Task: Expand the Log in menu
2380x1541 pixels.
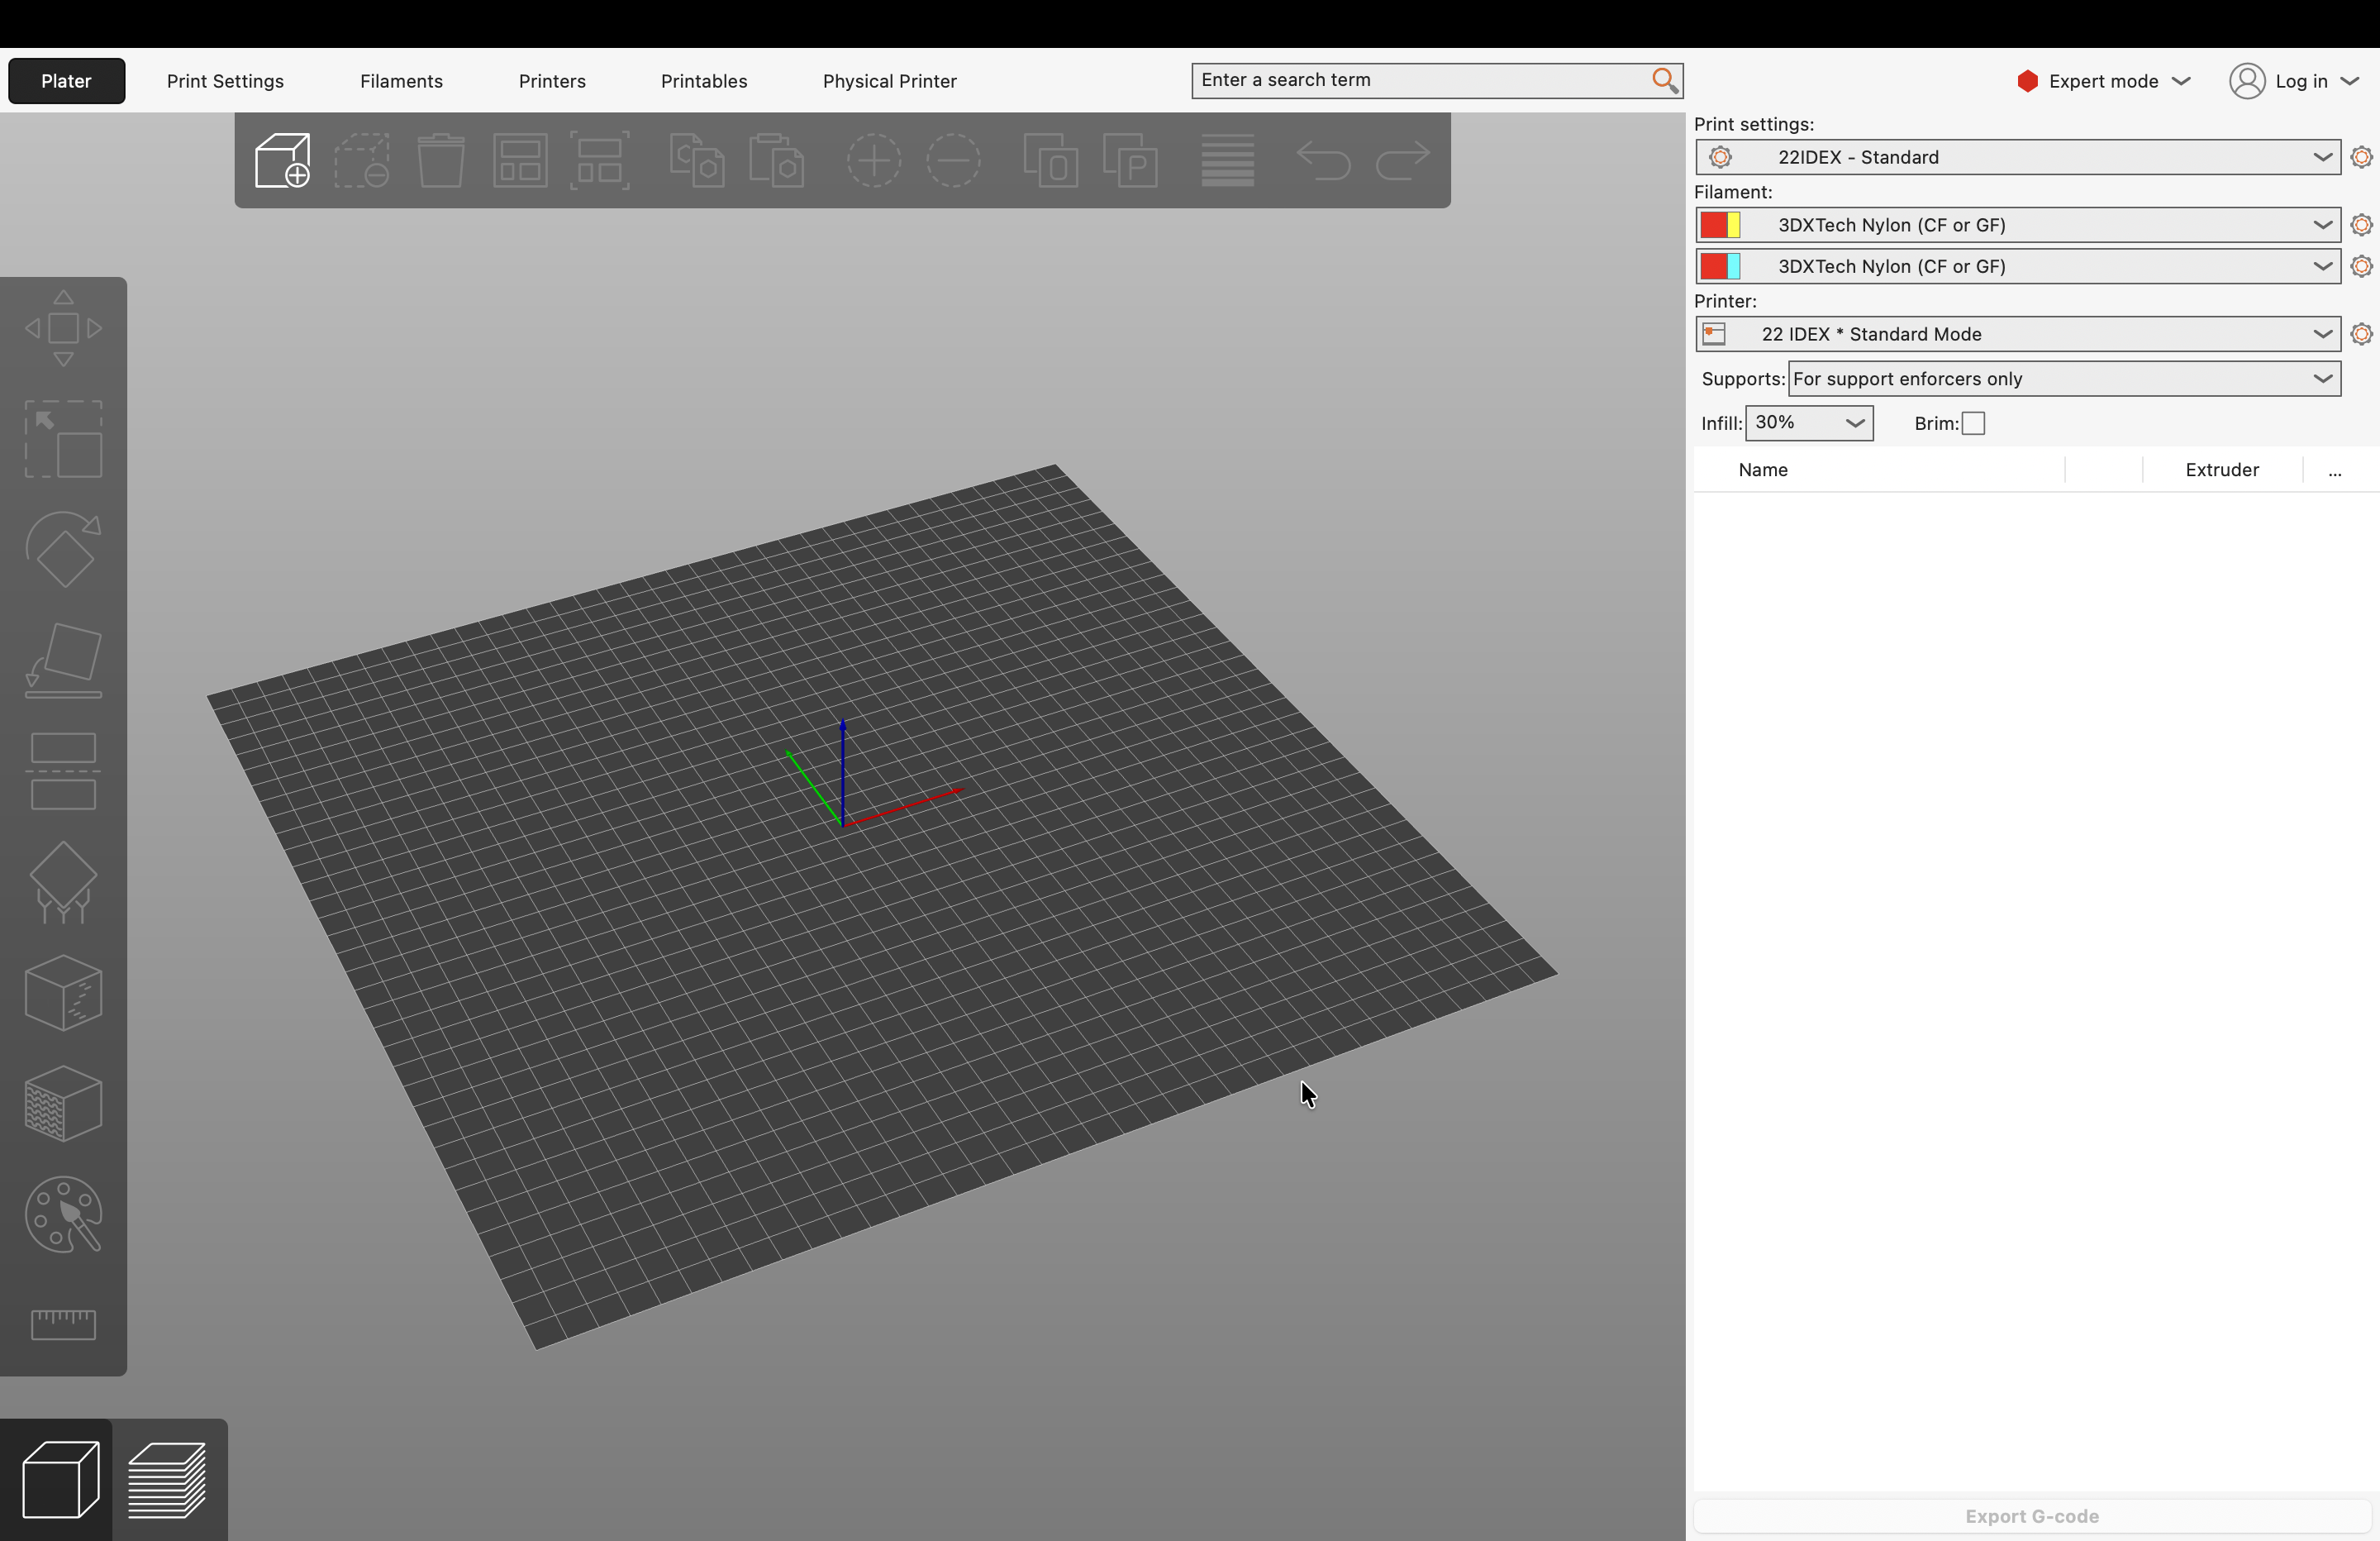Action: click(x=2295, y=81)
